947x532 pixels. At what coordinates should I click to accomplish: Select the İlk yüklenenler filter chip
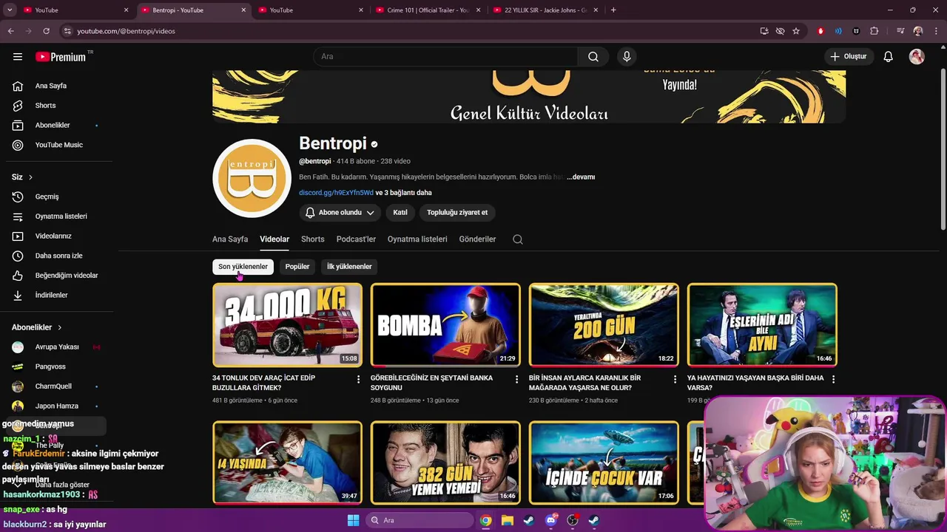(x=349, y=267)
